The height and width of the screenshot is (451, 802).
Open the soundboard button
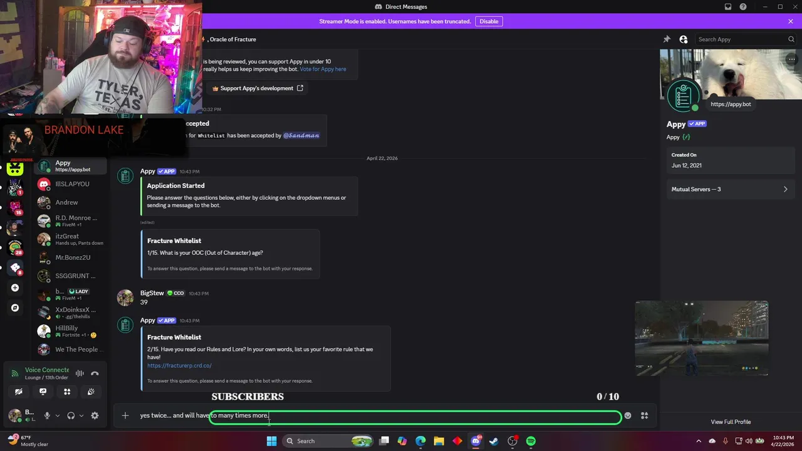click(x=91, y=391)
